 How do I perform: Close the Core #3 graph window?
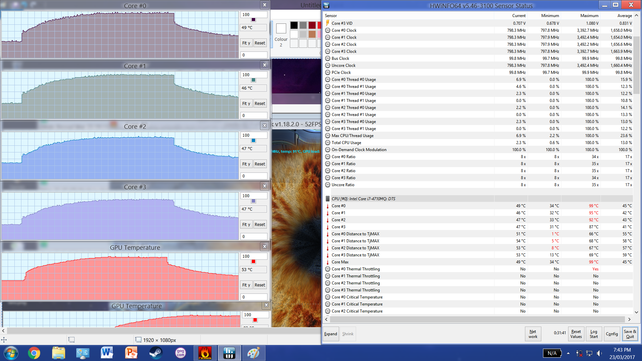(264, 186)
